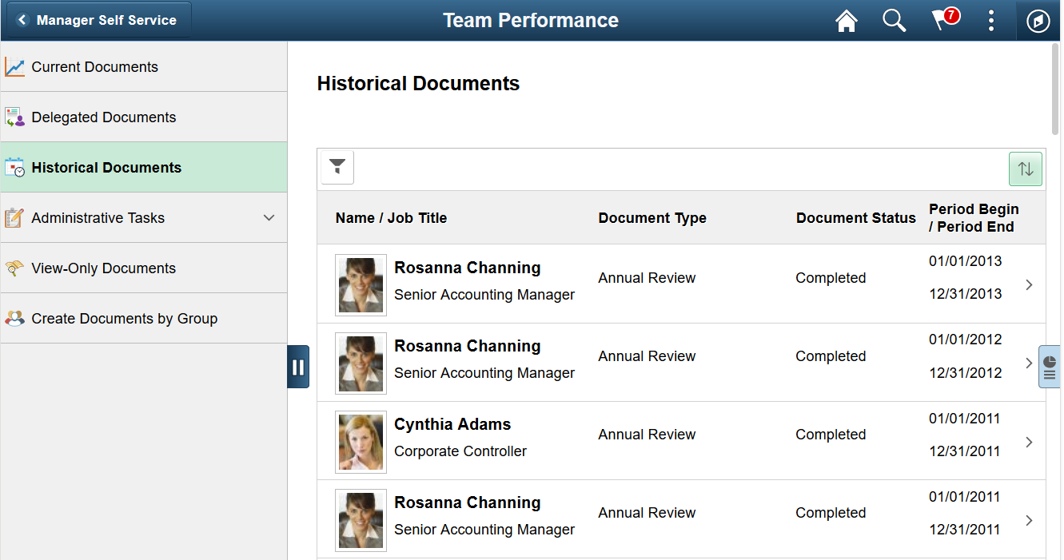
Task: Open Cynthia Adams row chevron
Action: (x=1029, y=442)
